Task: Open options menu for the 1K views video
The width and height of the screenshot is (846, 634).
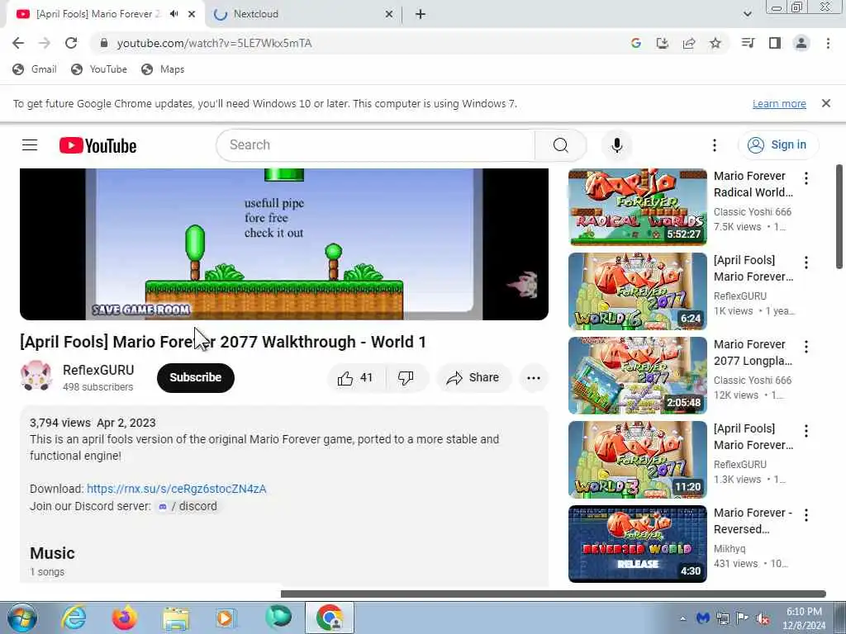Action: click(x=806, y=263)
